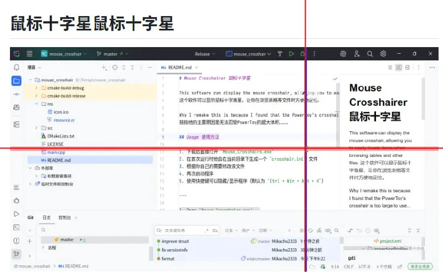Open the 项目 view selector
Screen dimensions: 443x272
pos(34,67)
